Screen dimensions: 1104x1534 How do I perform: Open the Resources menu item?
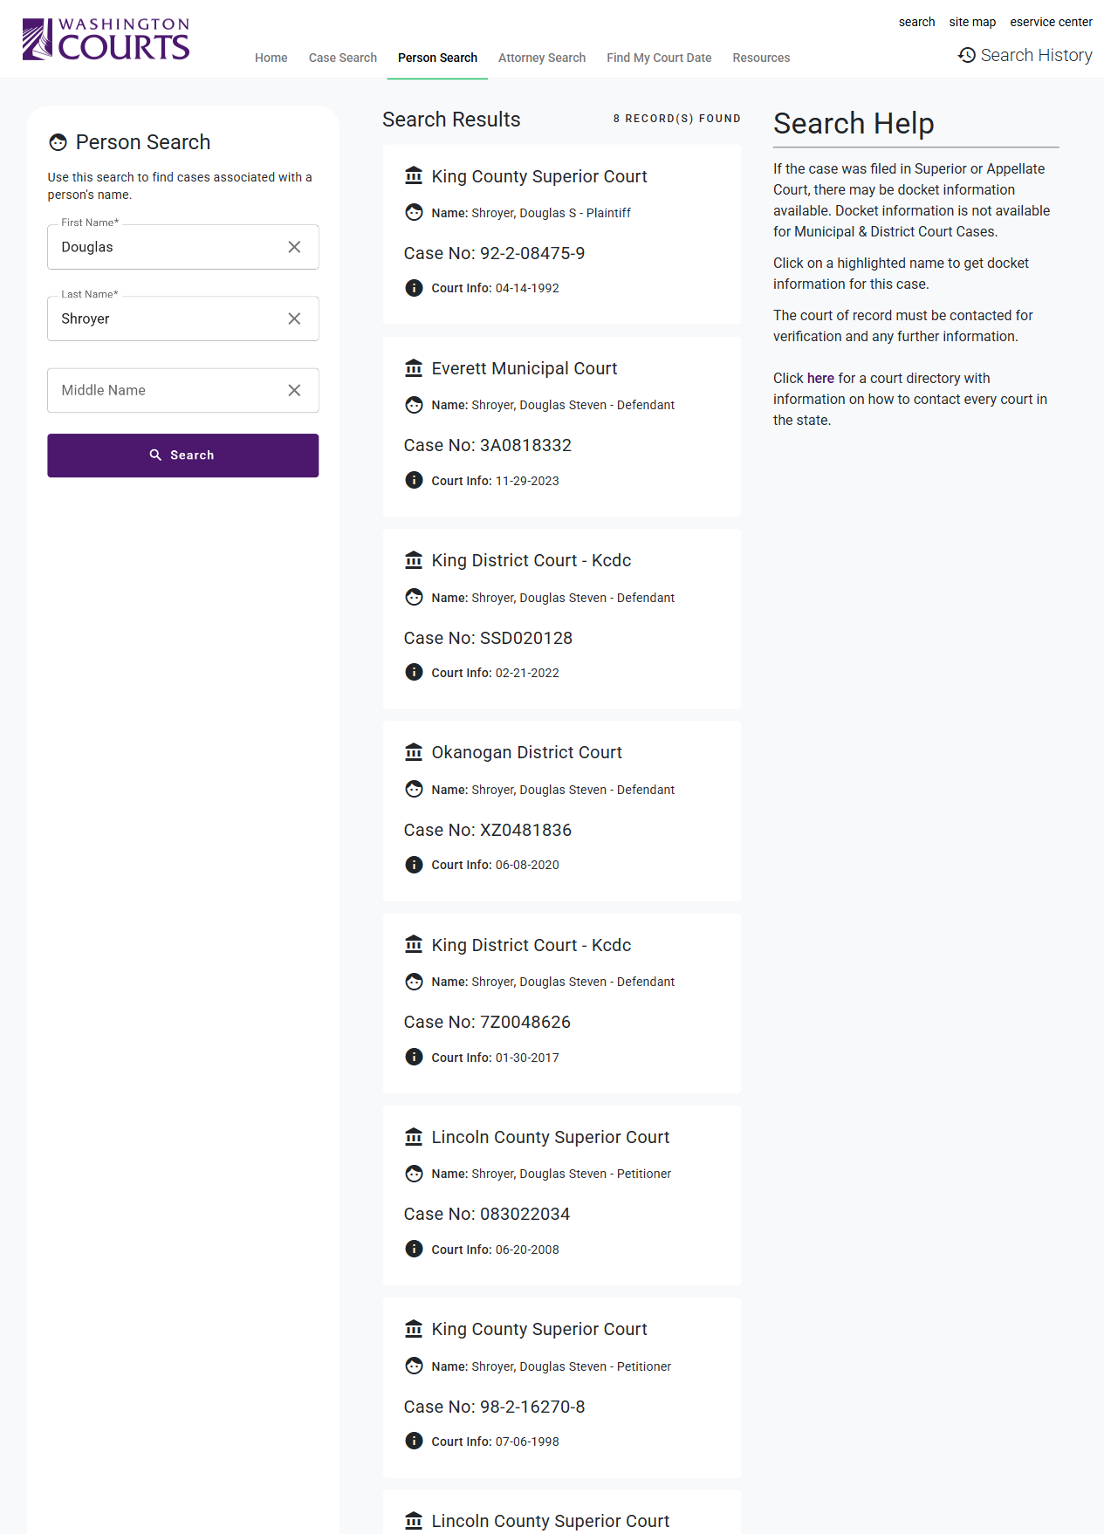point(761,58)
